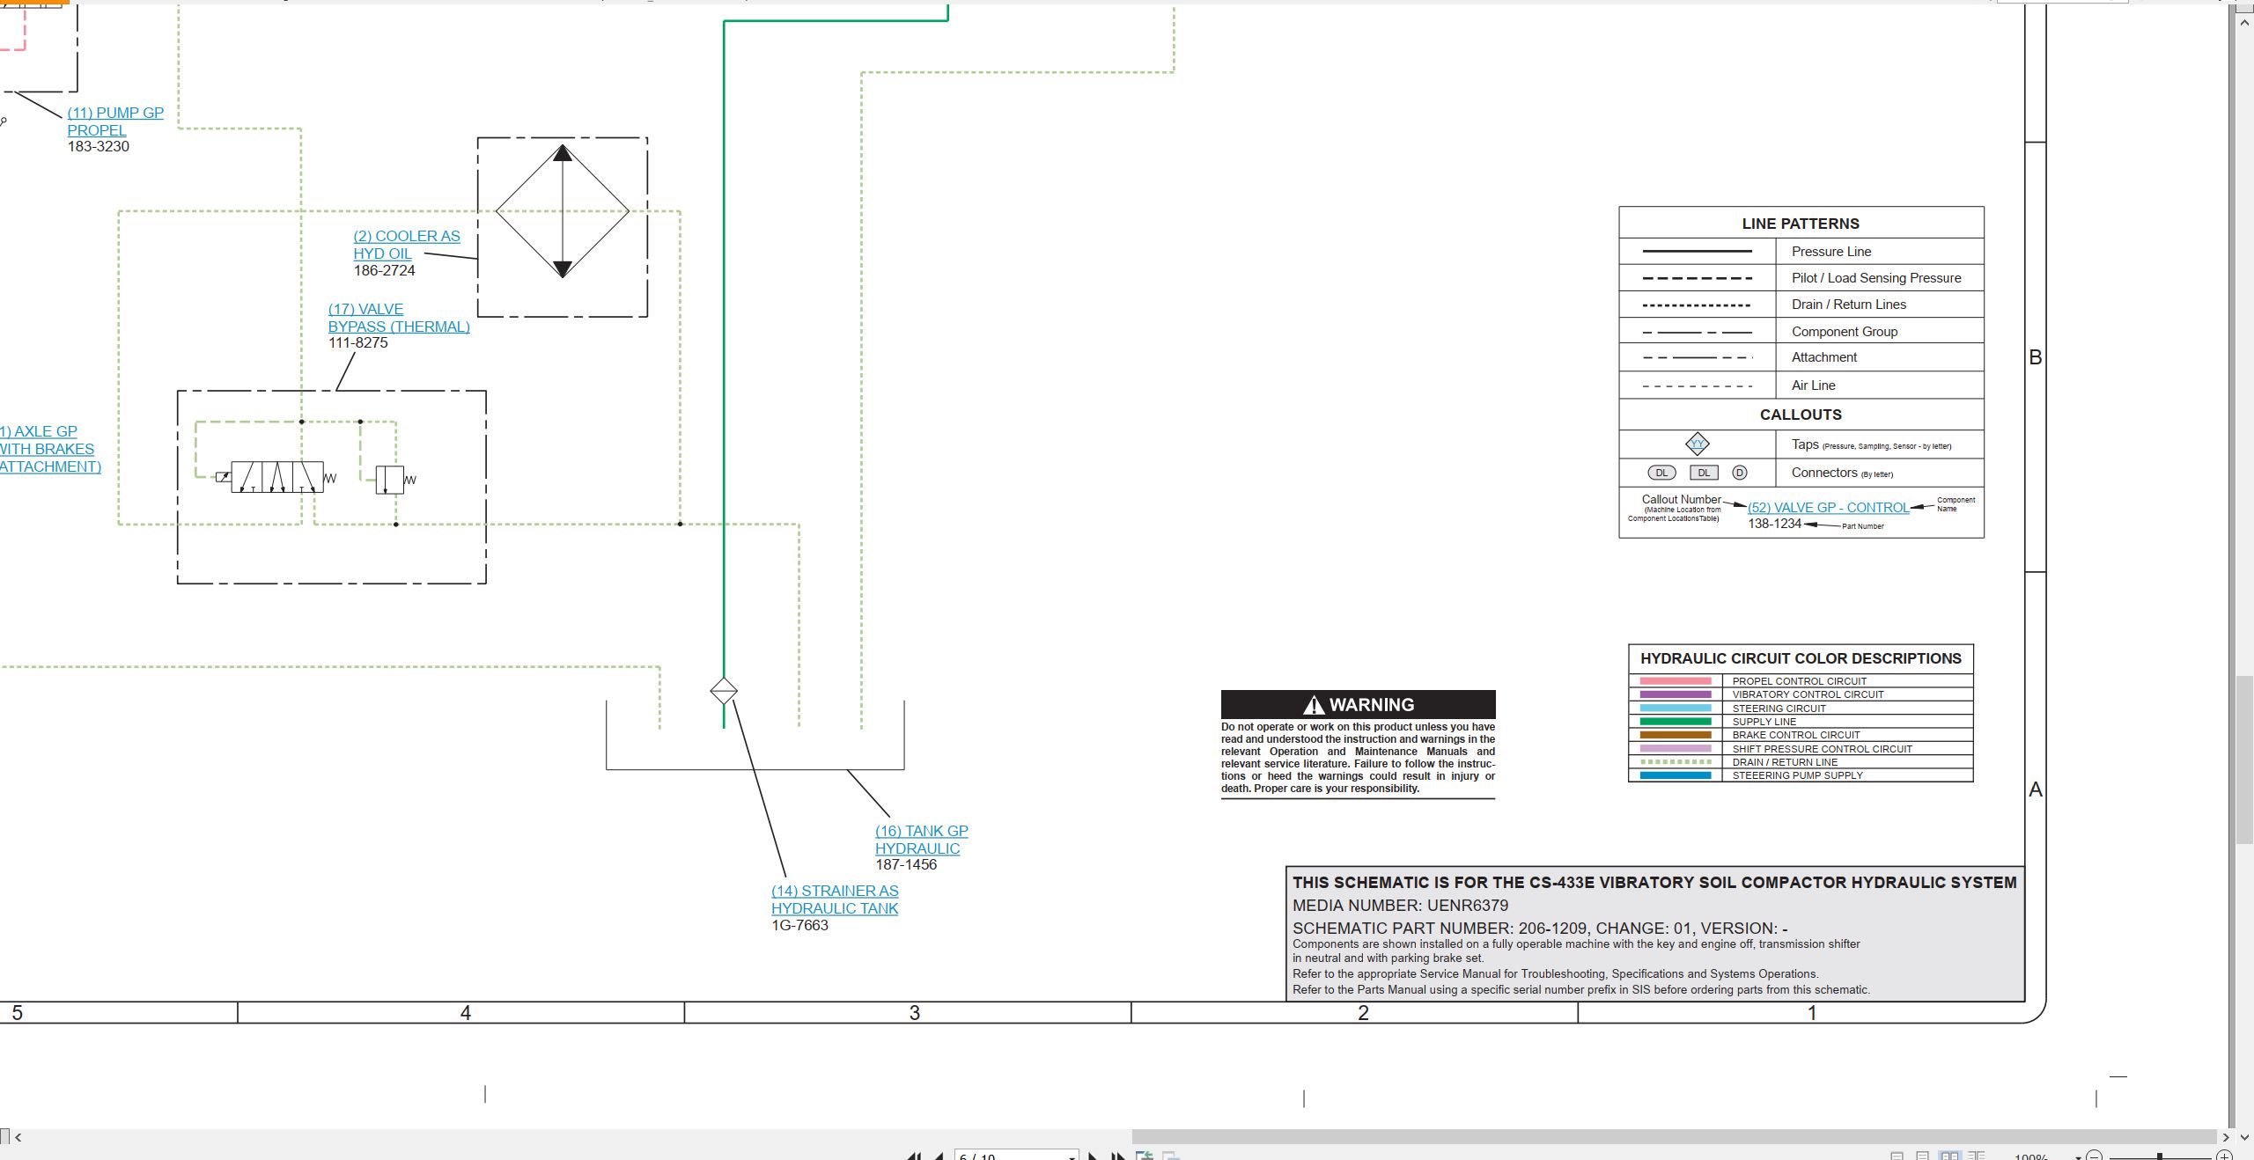Open the zoom percentage dropdown

2078,1156
